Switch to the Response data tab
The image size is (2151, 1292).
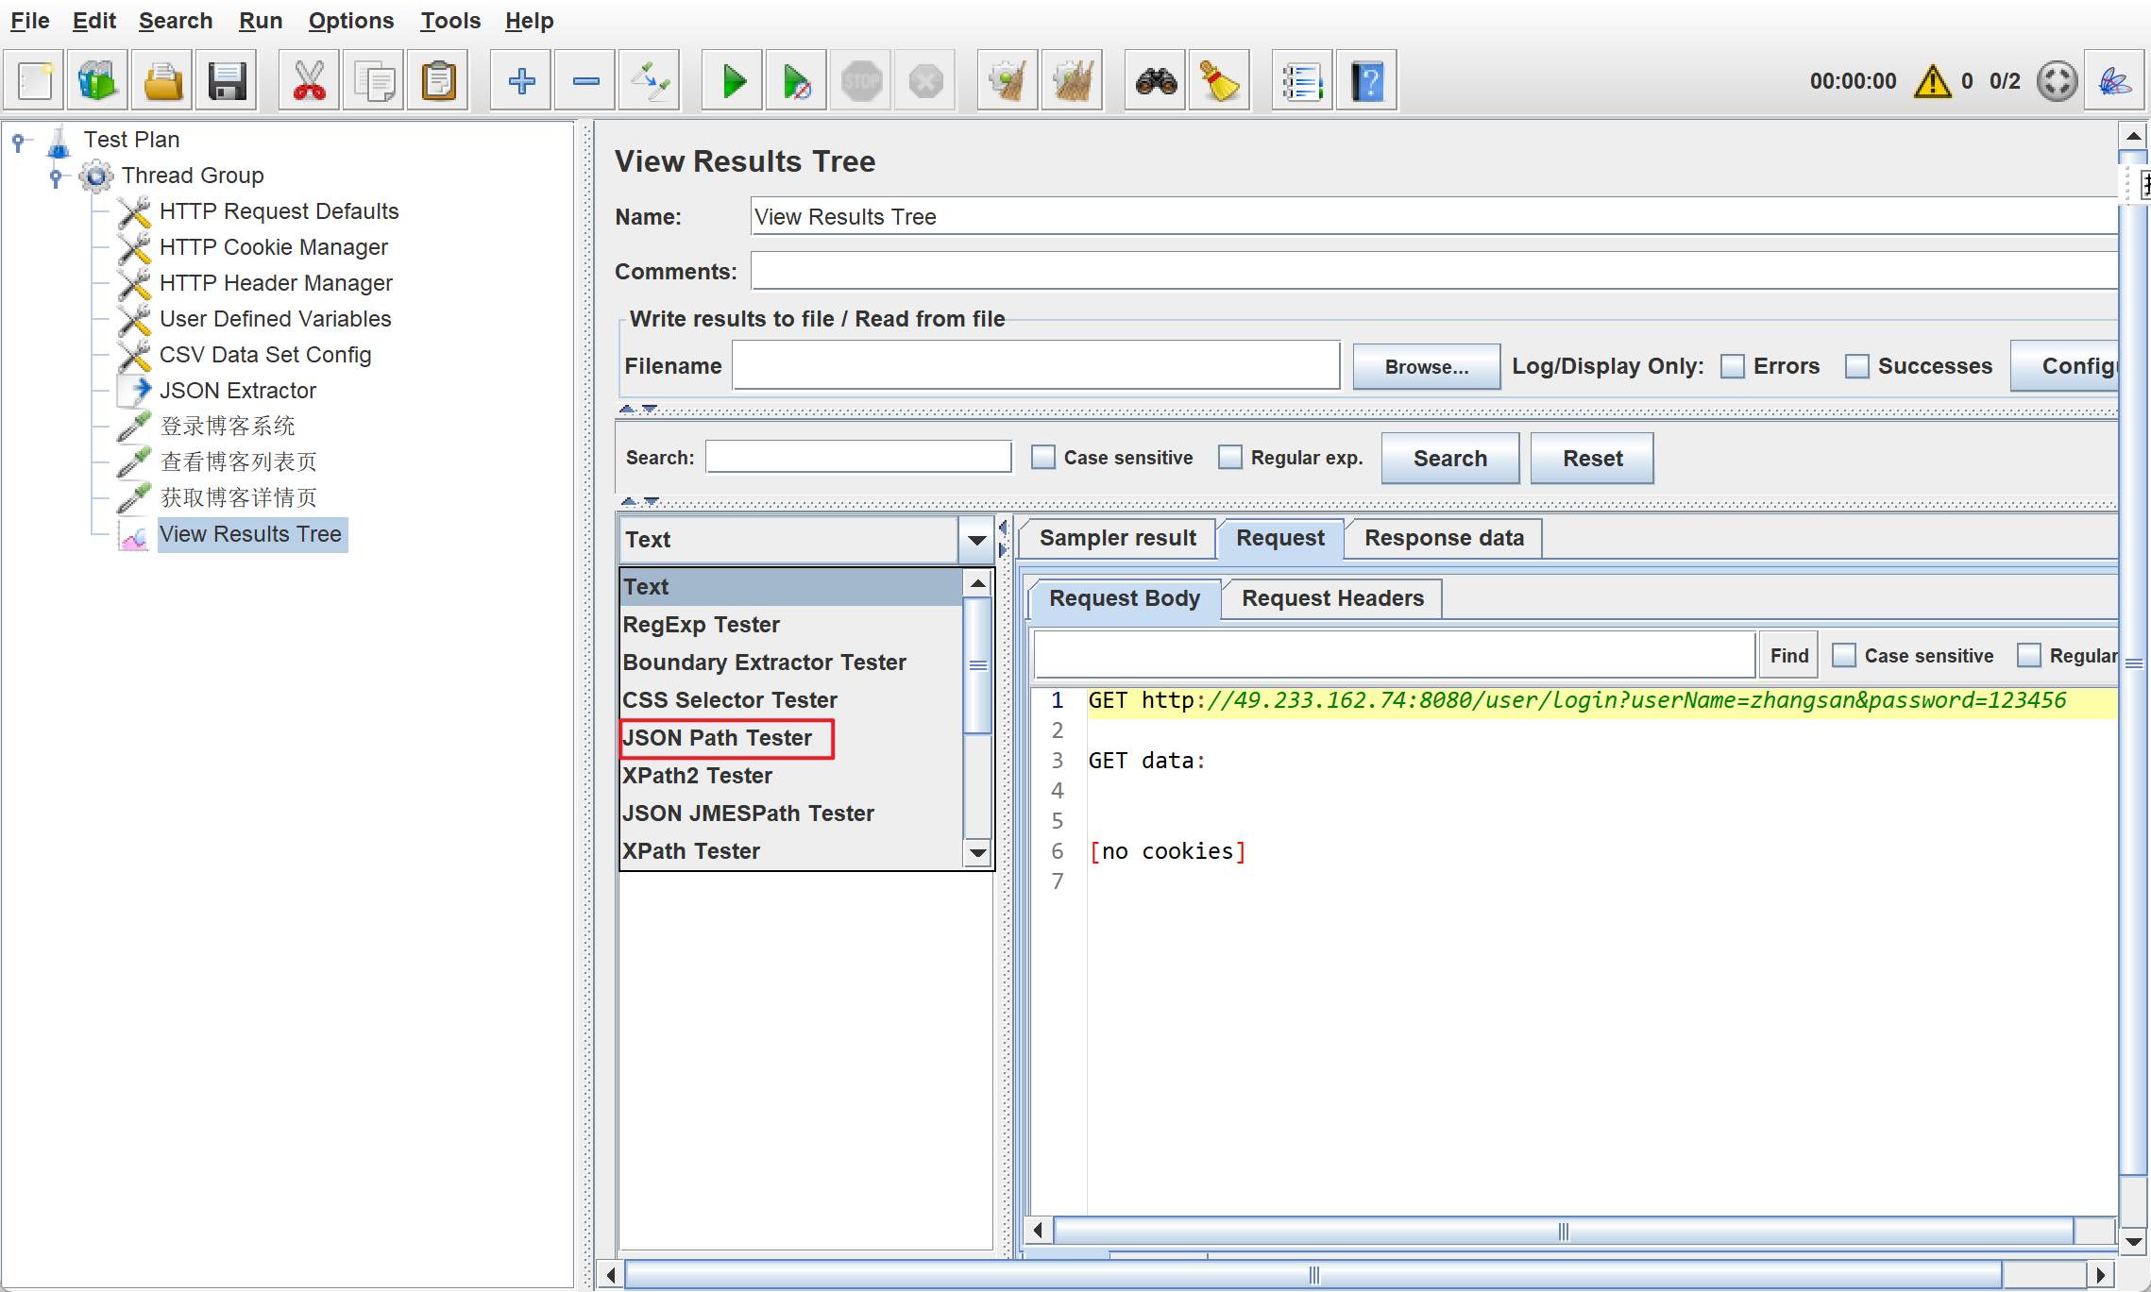(1443, 538)
